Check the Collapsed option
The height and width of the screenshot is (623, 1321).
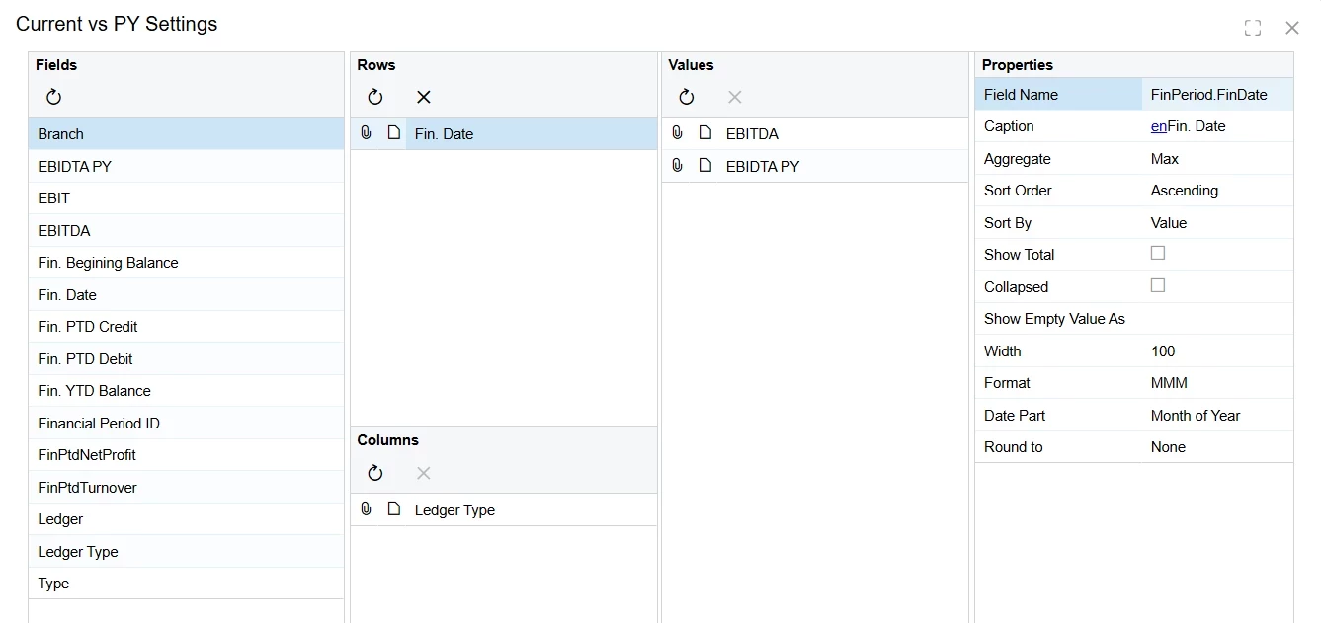click(x=1158, y=285)
